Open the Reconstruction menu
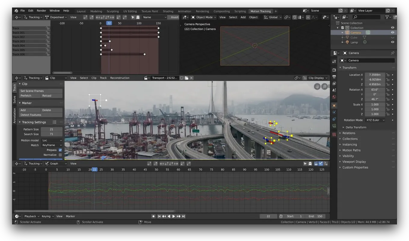This screenshot has width=409, height=241. tap(120, 78)
